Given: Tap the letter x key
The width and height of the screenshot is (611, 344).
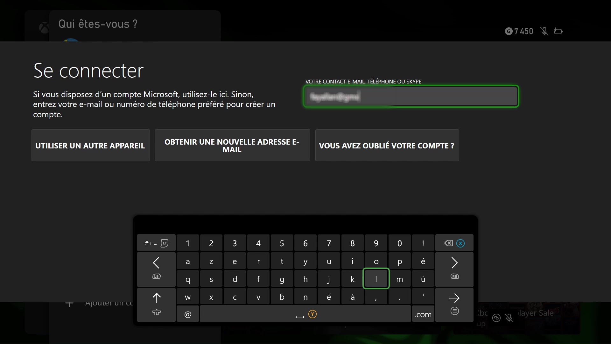Looking at the screenshot, I should 211,297.
